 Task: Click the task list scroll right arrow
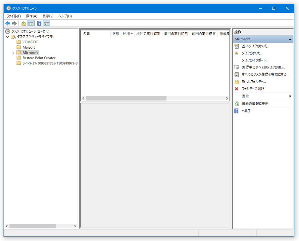[x=227, y=99]
